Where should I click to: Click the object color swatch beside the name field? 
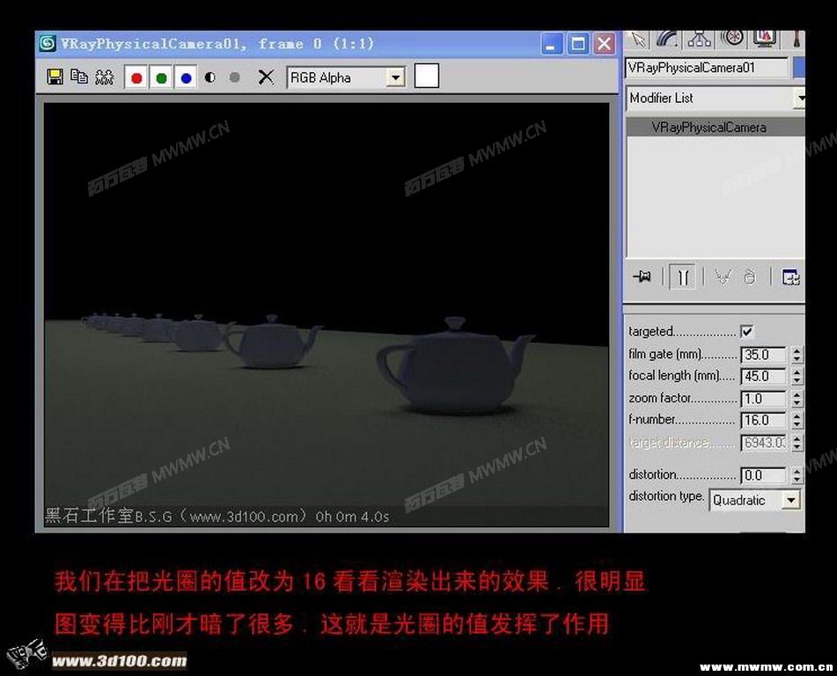(798, 68)
